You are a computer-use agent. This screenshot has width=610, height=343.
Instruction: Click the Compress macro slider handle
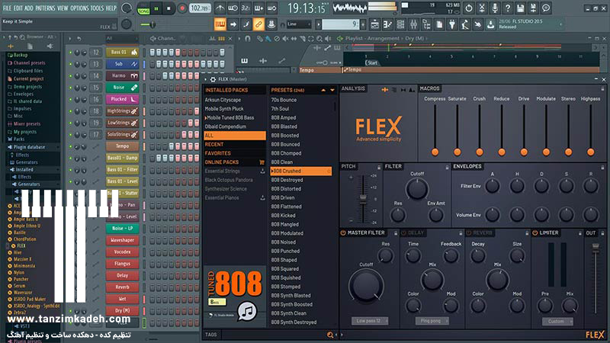tap(435, 152)
